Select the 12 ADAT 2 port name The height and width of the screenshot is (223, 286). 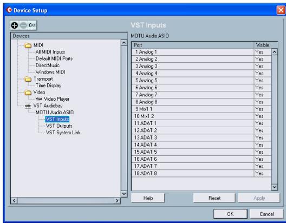[x=146, y=130]
